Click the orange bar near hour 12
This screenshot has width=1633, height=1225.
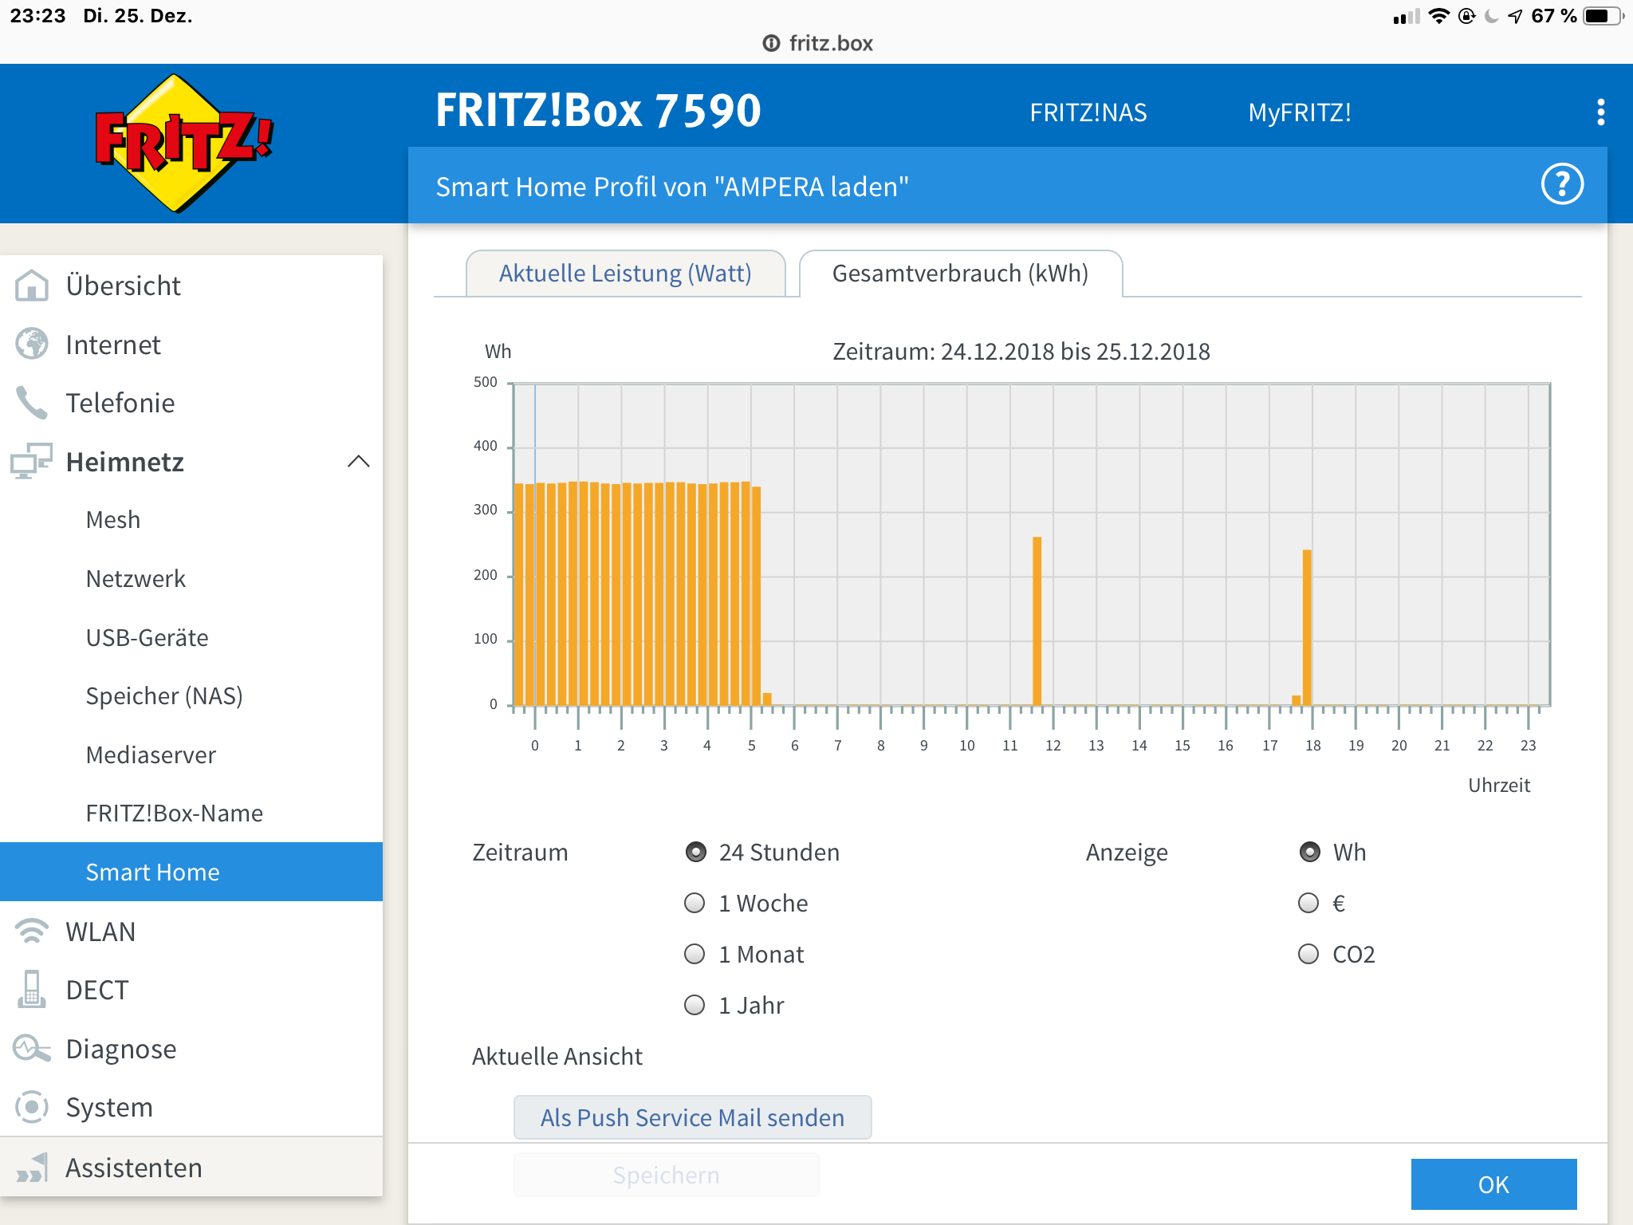[x=1037, y=622]
